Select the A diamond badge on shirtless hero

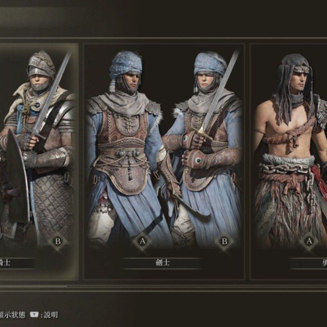(309, 241)
